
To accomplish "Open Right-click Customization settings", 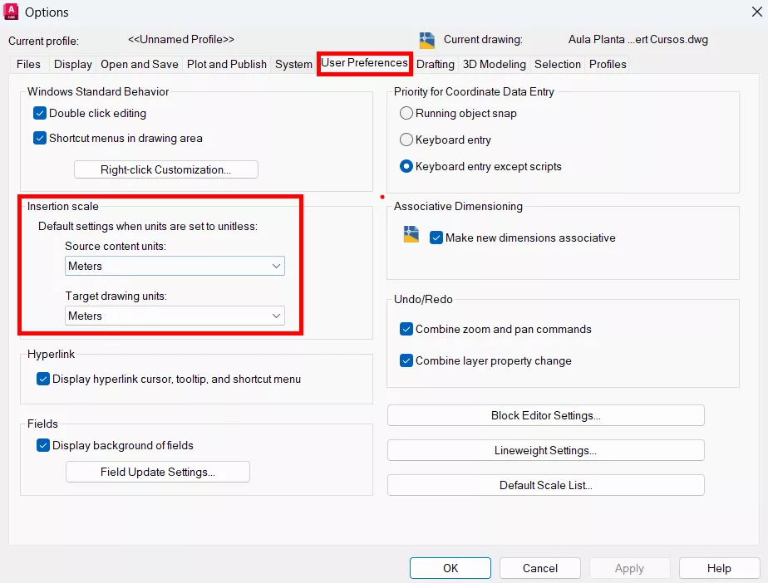I will coord(166,169).
